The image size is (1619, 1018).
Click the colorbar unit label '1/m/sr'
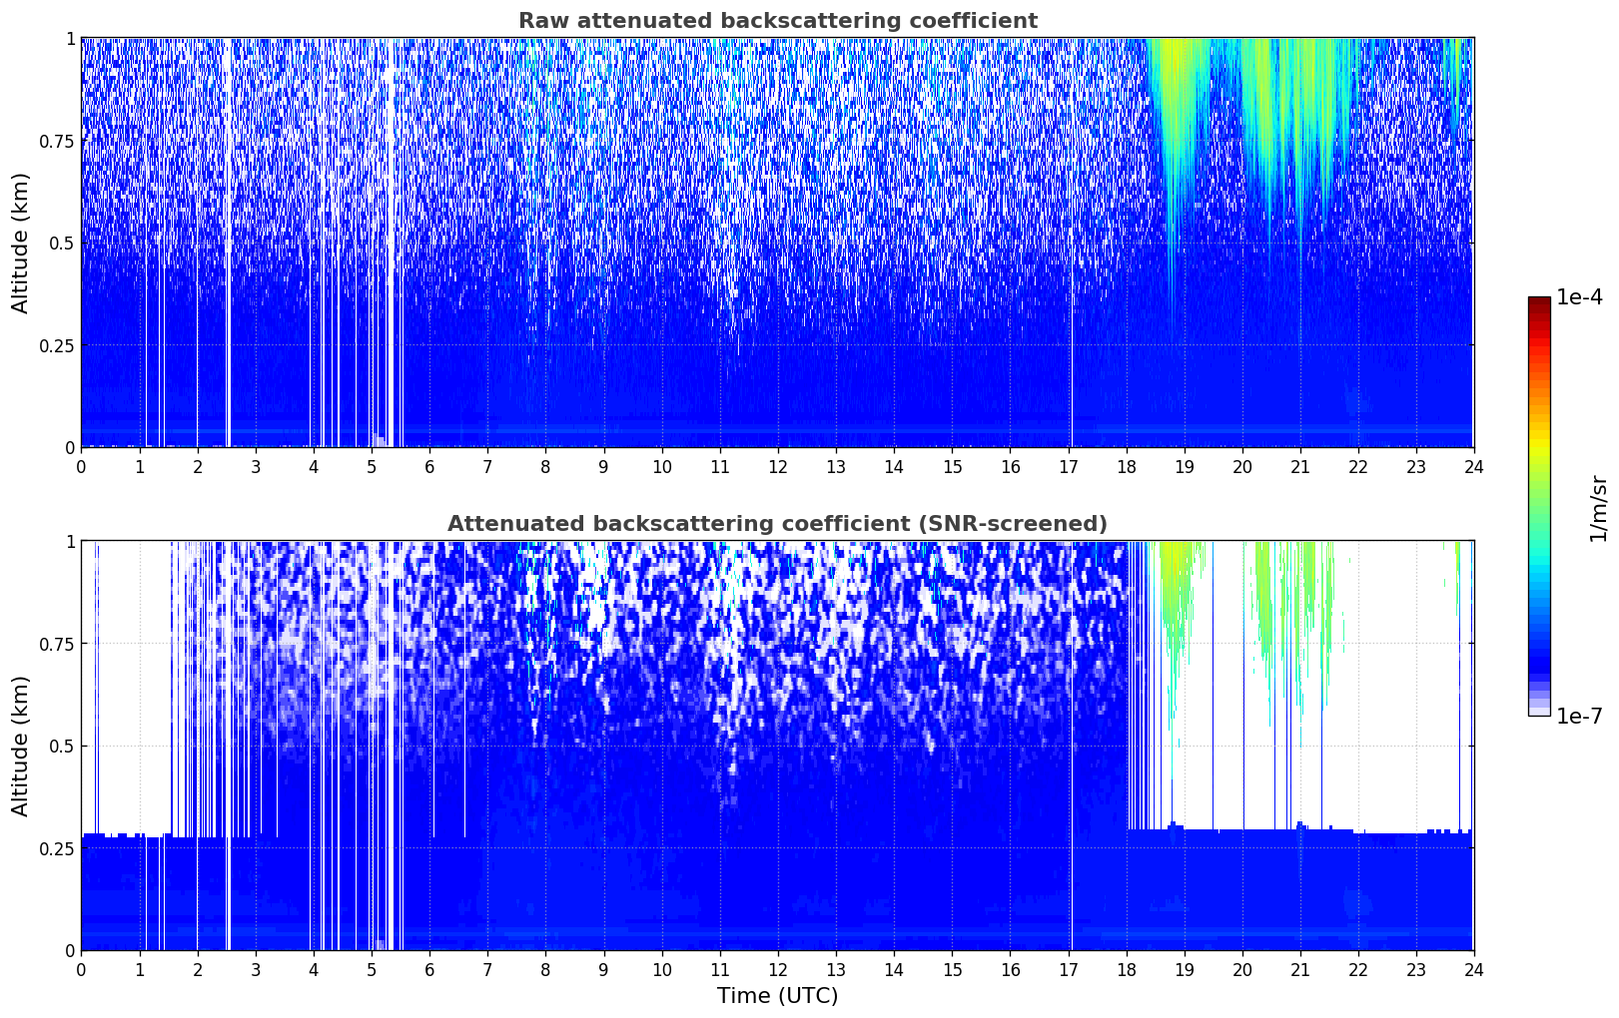click(x=1598, y=508)
